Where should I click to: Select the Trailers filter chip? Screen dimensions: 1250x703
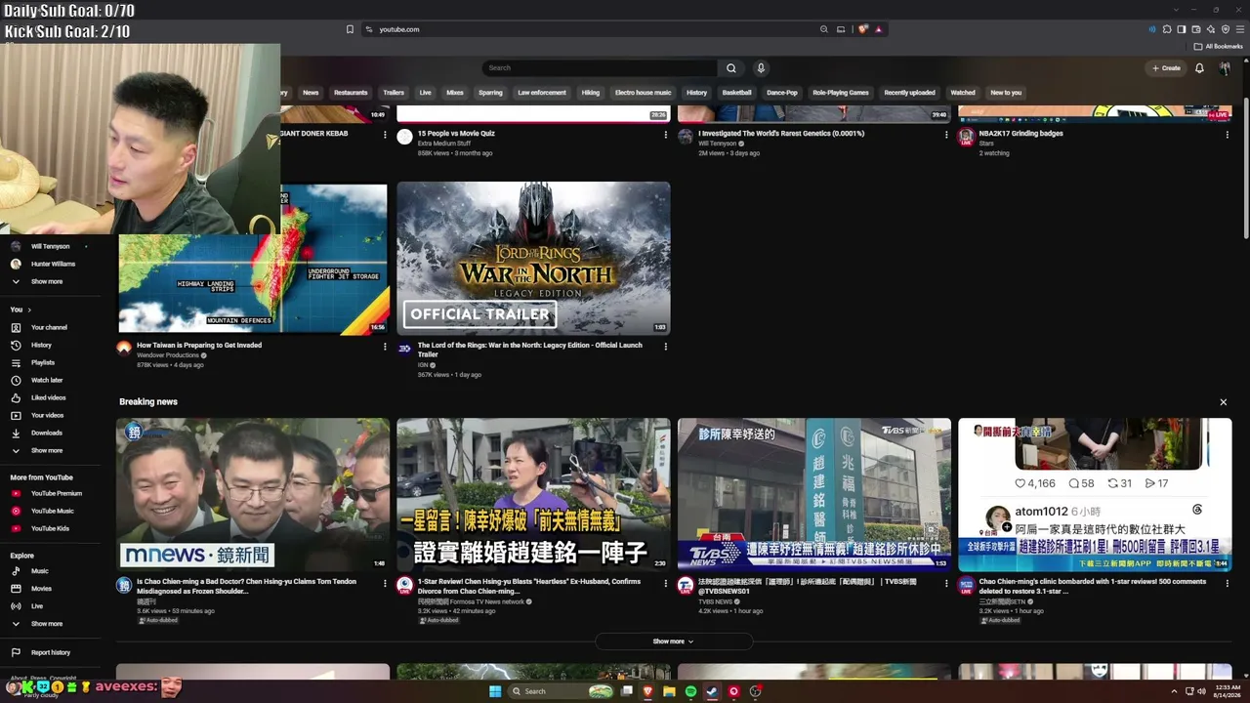[x=394, y=93]
